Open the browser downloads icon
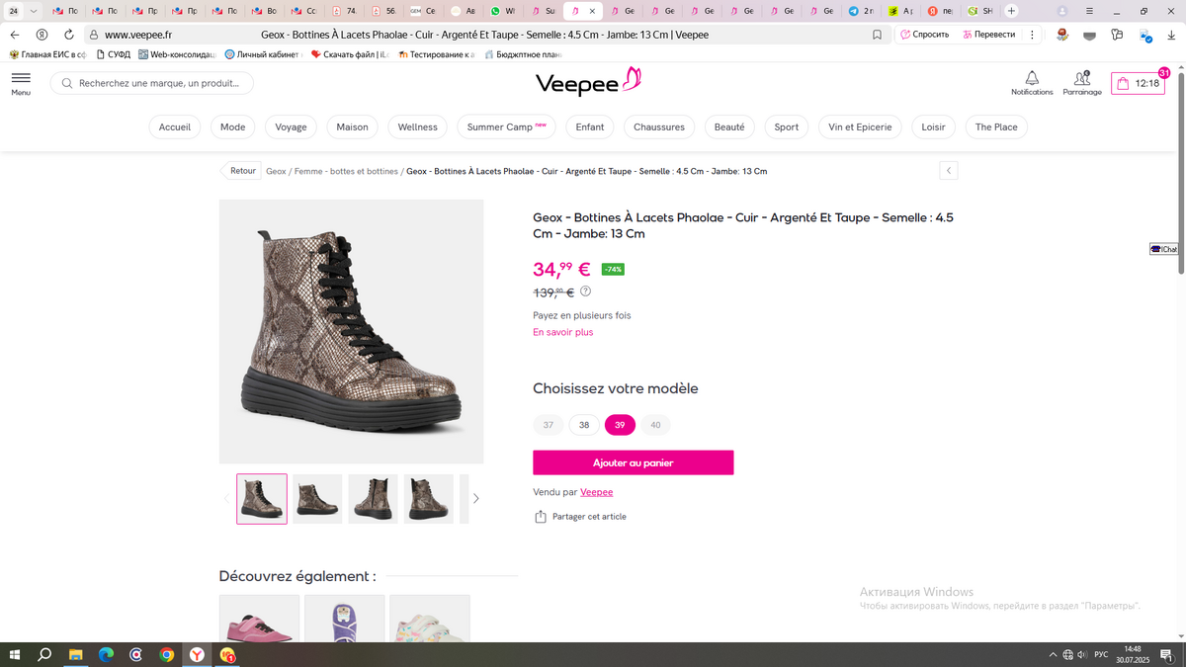Viewport: 1186px width, 667px height. (x=1171, y=35)
